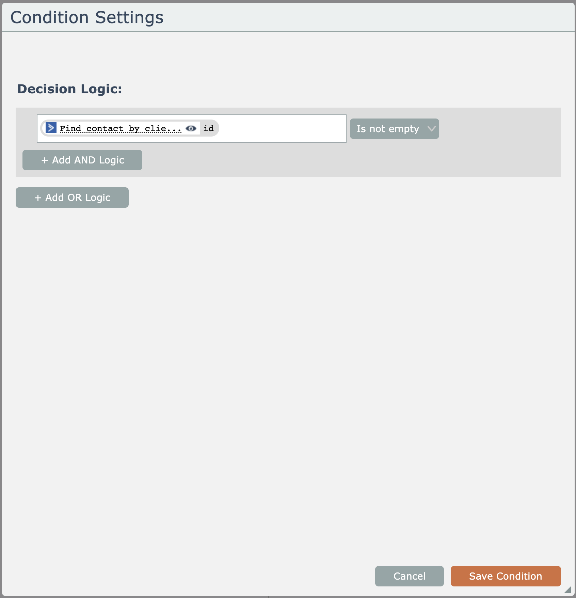Click the Decision Logic heading

[x=69, y=89]
